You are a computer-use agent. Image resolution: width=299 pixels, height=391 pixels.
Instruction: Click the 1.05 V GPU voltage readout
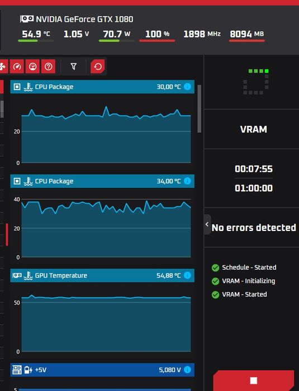click(76, 34)
